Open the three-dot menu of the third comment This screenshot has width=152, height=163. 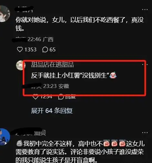(x=145, y=133)
